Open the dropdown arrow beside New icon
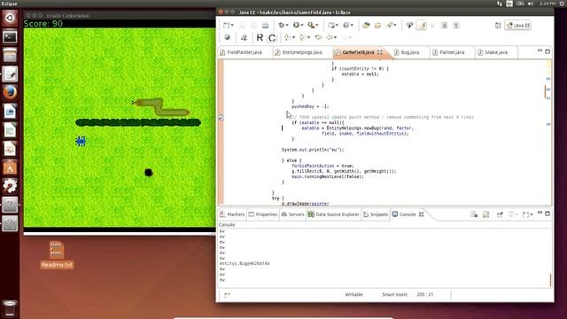The width and height of the screenshot is (567, 319). (232, 26)
